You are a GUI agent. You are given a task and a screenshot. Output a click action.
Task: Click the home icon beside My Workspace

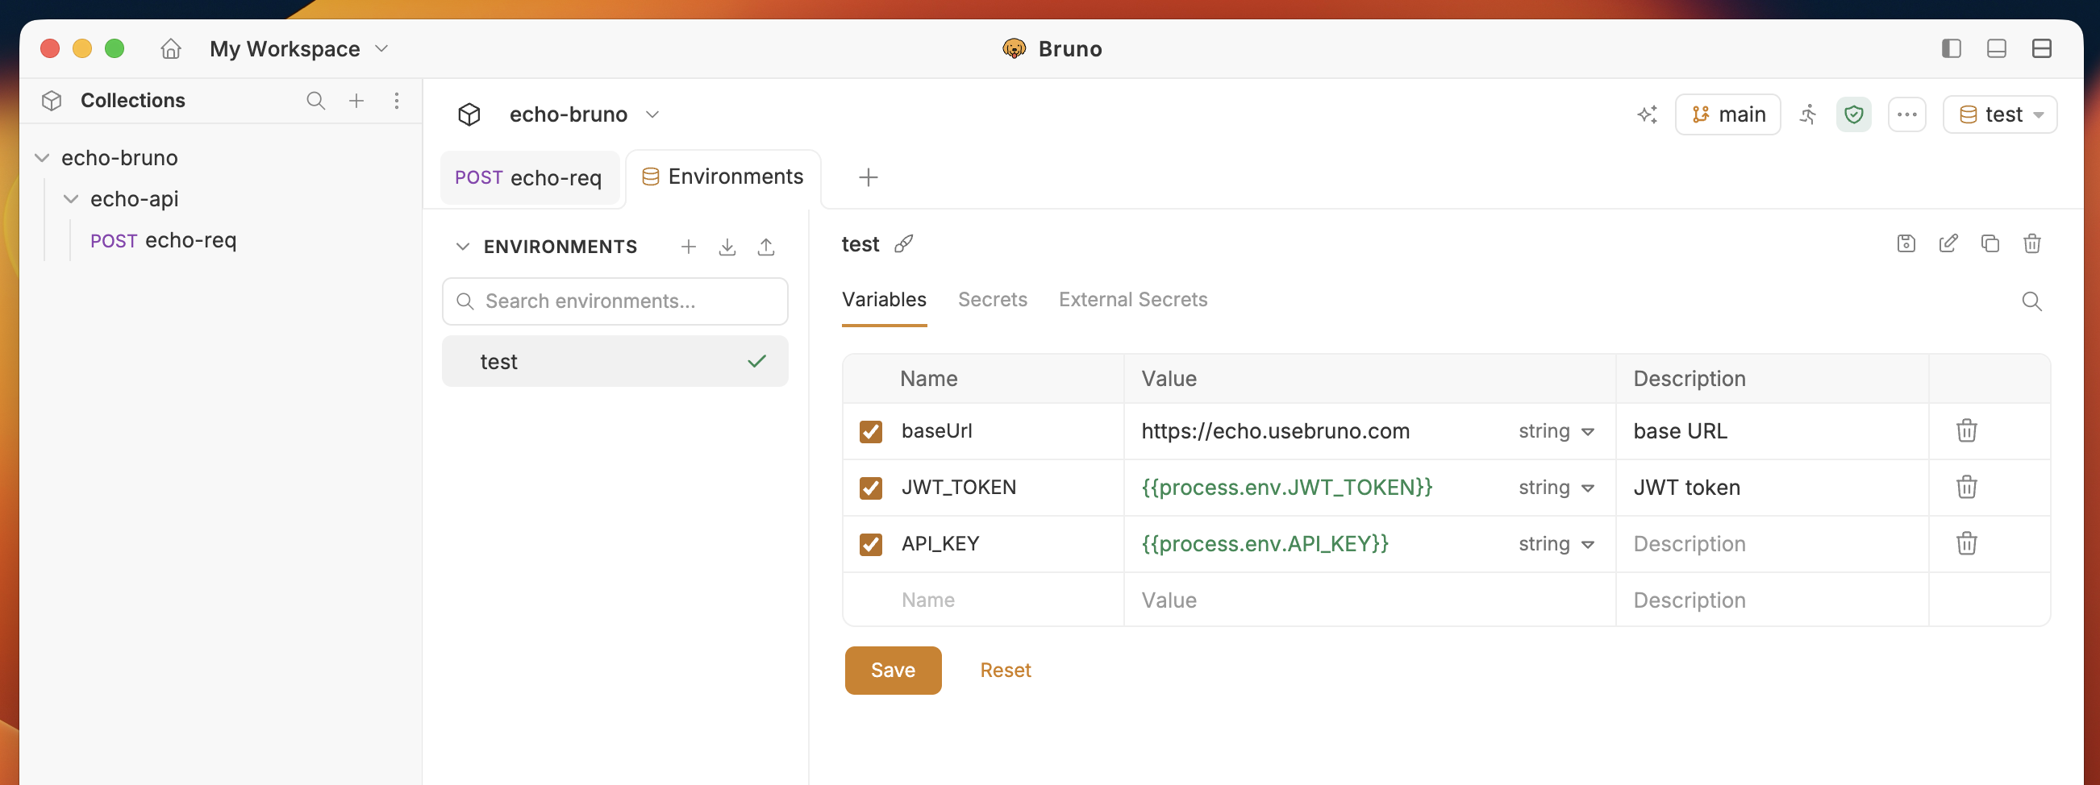point(170,49)
